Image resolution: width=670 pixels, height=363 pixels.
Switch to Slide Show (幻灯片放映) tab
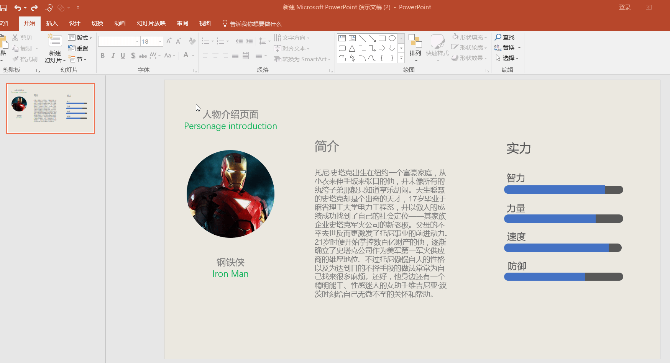[151, 23]
